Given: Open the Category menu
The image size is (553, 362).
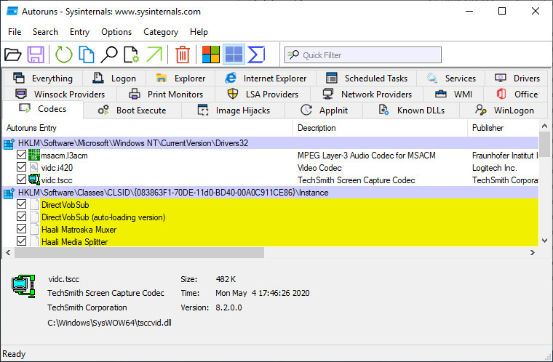Looking at the screenshot, I should click(x=161, y=32).
